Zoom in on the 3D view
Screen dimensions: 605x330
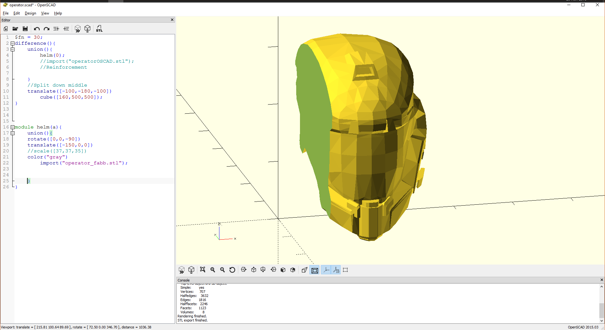[213, 270]
